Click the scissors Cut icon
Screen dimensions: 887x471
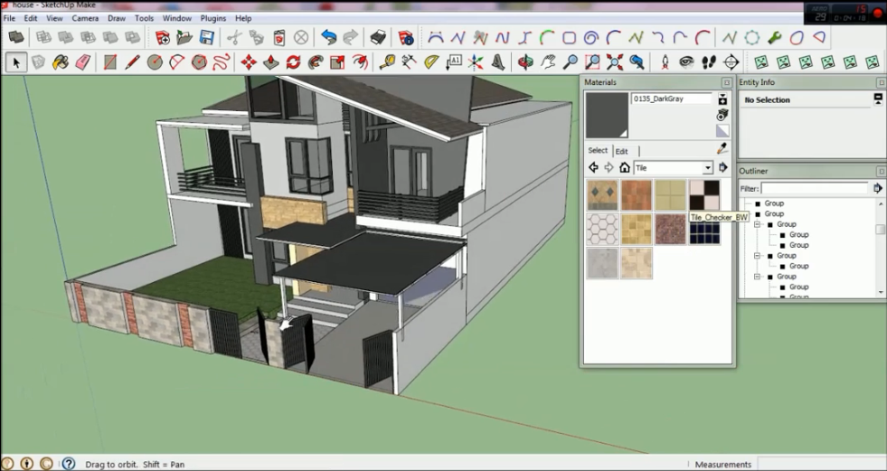(x=234, y=38)
